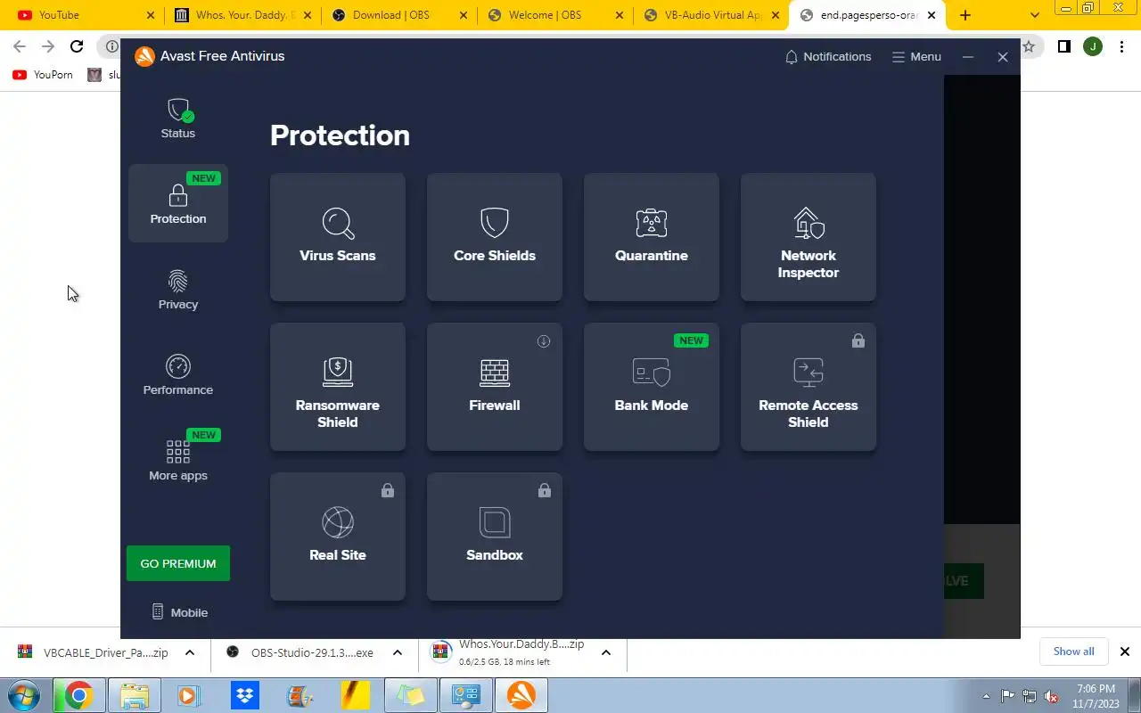Open Chrome tab search dropdown

point(1034,15)
